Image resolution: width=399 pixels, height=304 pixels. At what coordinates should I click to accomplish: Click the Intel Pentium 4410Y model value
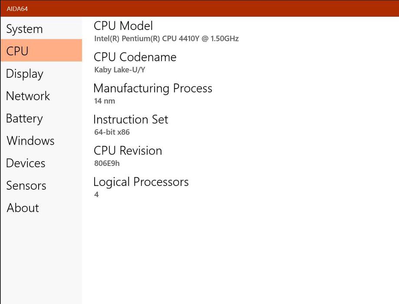[166, 39]
